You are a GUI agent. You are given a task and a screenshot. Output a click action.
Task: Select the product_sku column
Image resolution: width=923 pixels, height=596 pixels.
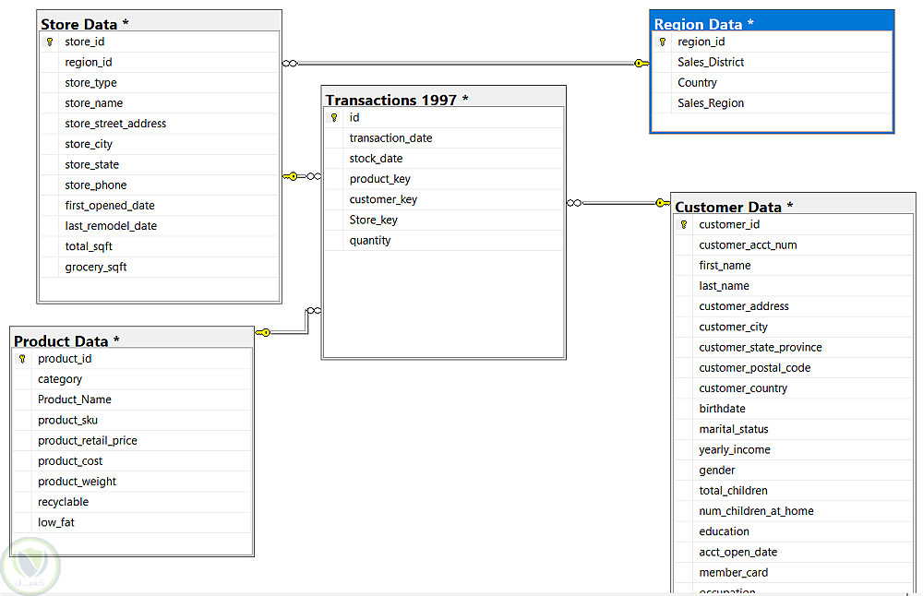point(132,420)
